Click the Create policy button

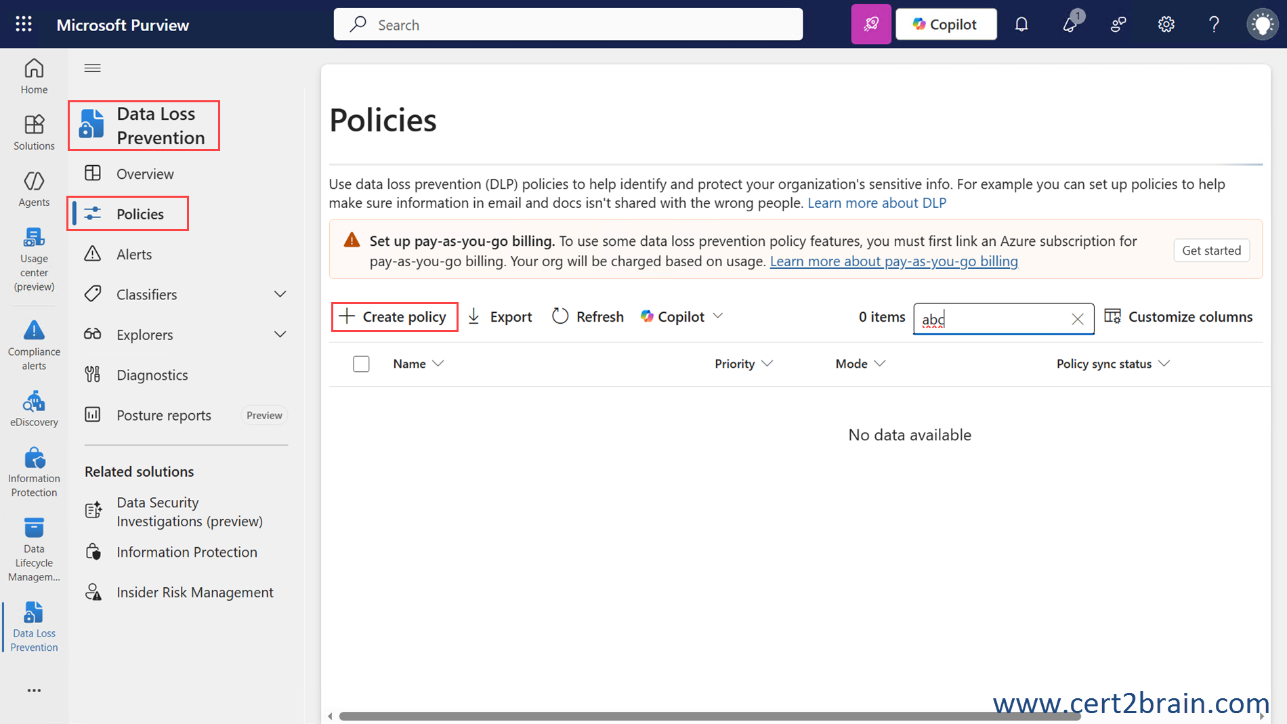pos(394,316)
